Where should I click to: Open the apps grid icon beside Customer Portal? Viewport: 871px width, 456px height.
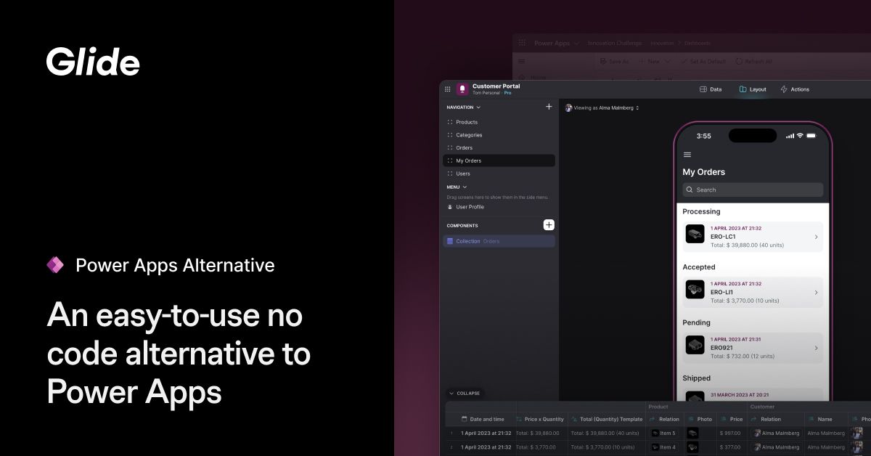tap(447, 89)
